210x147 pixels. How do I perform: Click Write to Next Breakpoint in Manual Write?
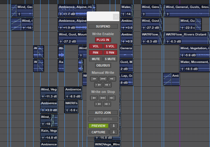(x=108, y=85)
